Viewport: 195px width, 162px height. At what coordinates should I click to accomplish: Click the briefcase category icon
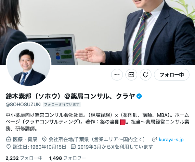click(x=8, y=139)
